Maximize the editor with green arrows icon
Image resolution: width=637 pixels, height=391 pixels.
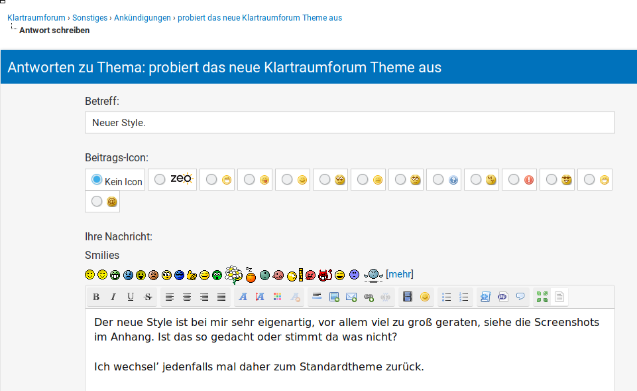tap(542, 297)
